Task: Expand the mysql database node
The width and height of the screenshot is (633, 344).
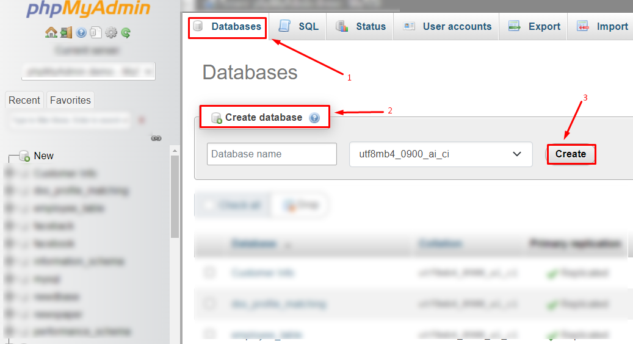Action: click(10, 279)
